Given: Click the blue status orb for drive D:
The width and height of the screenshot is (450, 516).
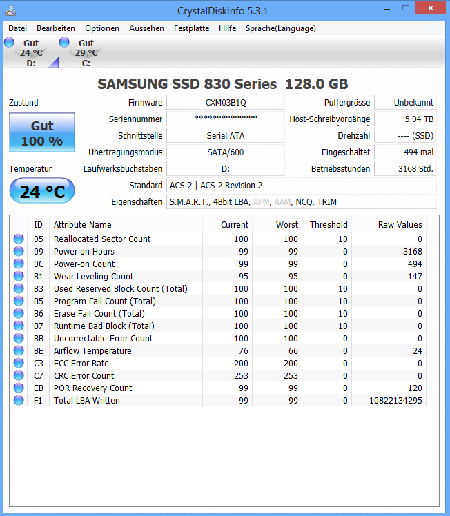Looking at the screenshot, I should coord(9,42).
